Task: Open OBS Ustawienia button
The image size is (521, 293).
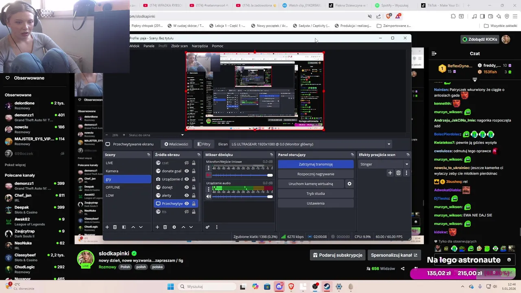Action: coord(315,203)
